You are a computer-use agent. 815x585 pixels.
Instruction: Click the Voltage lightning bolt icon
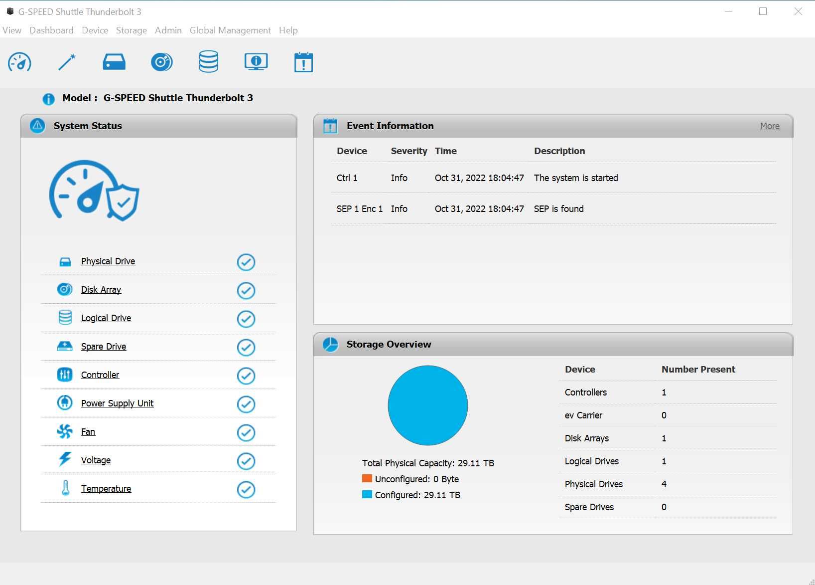coord(65,459)
